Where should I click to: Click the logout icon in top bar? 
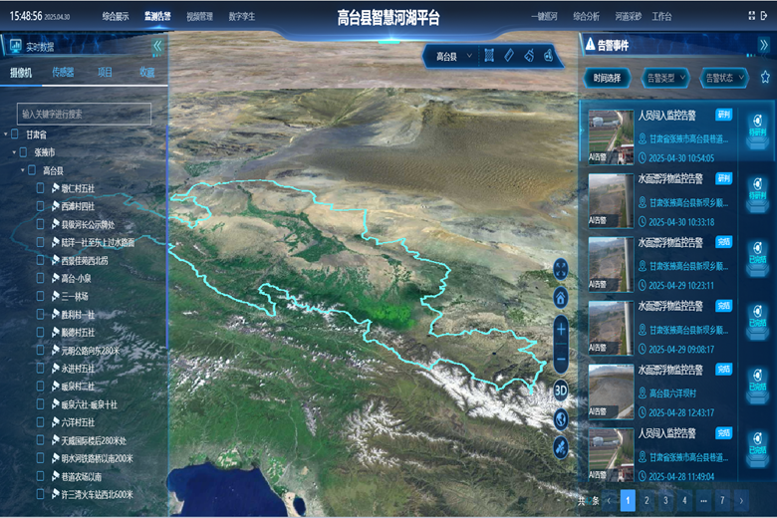click(765, 16)
